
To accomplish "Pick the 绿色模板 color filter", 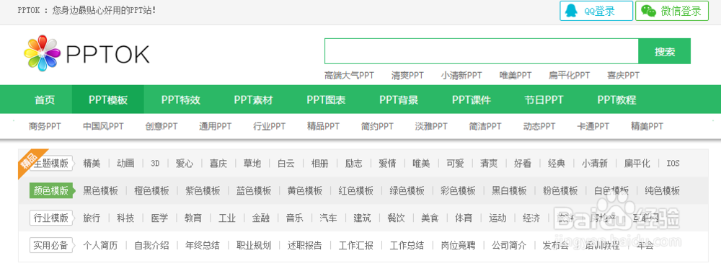I will [x=407, y=190].
